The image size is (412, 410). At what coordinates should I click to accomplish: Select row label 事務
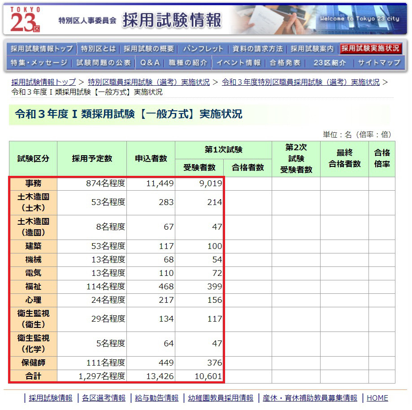33,183
